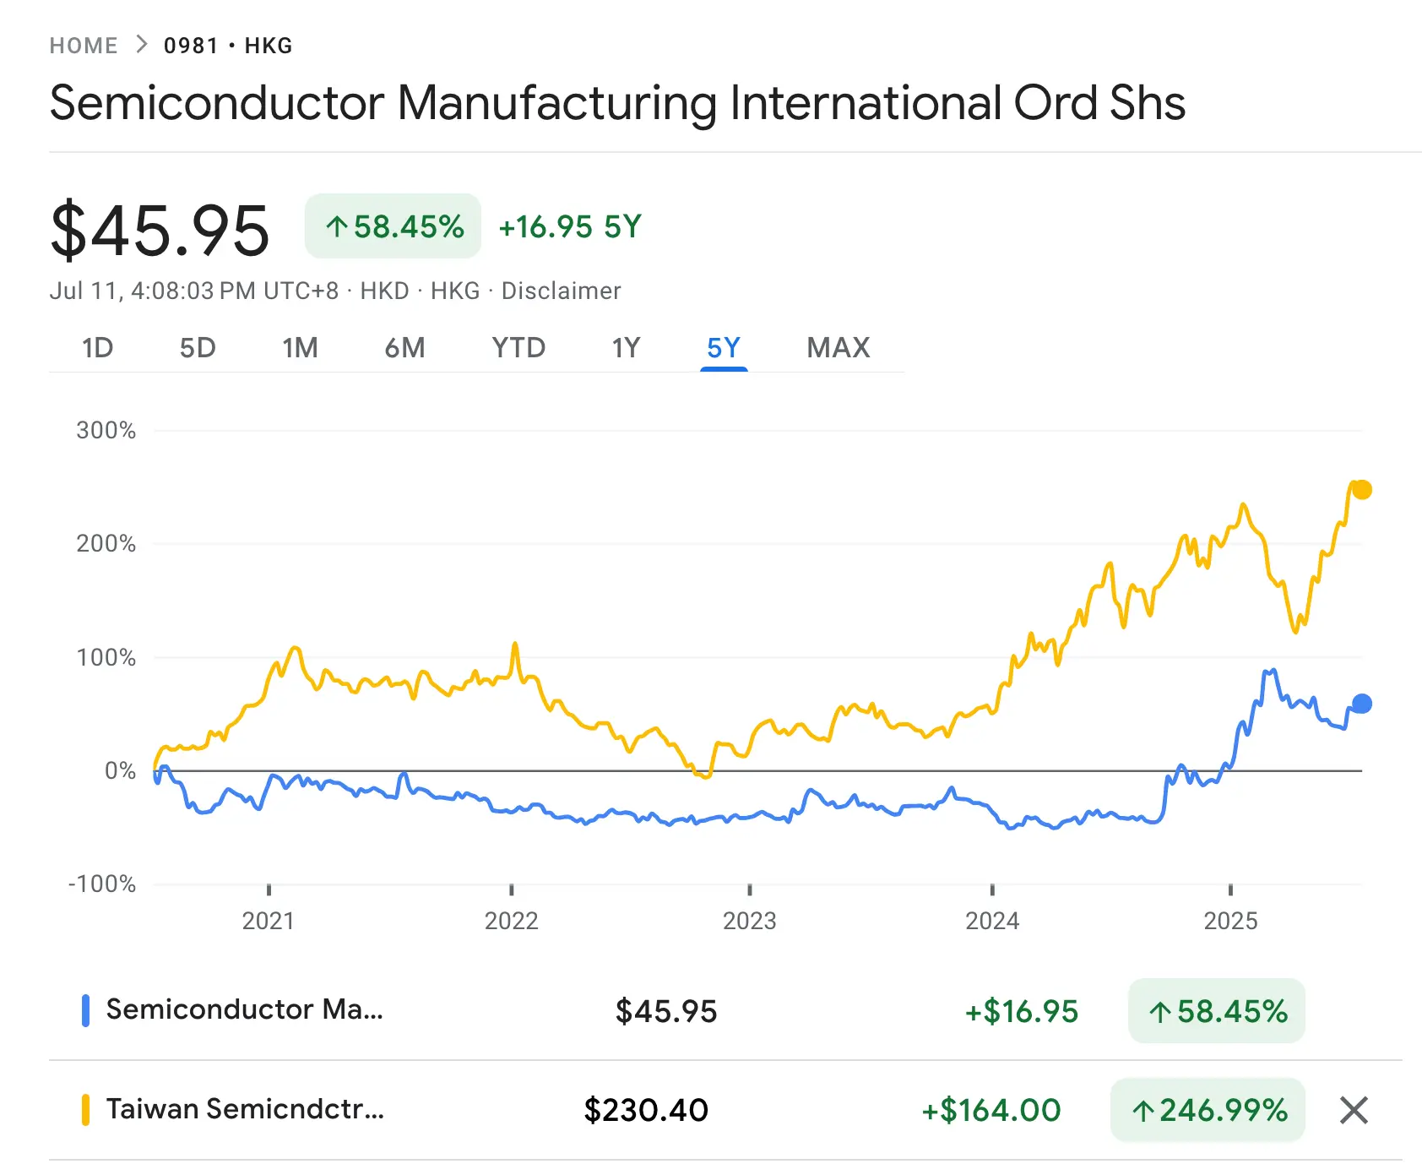This screenshot has width=1422, height=1164.
Task: Click the Semiconductor Manufacturing International Ord Shs title
Action: 618,103
